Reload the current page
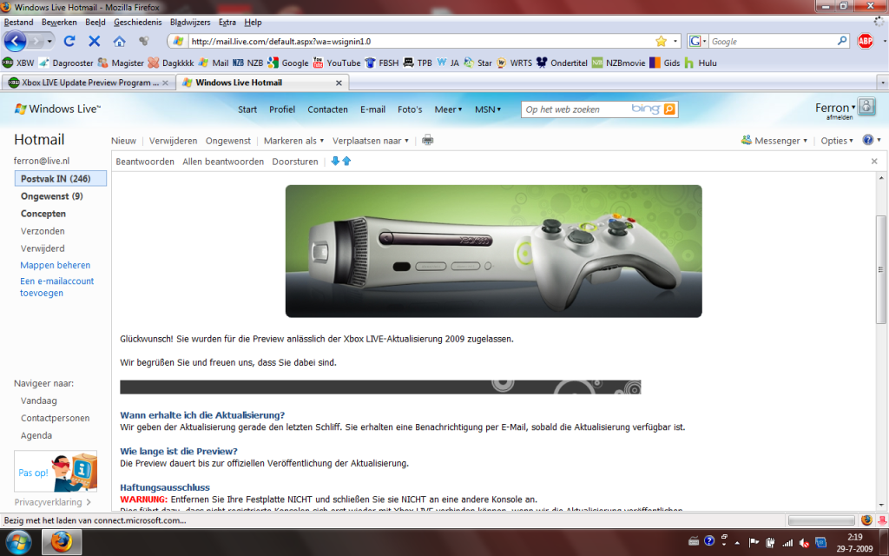The image size is (889, 556). [69, 41]
